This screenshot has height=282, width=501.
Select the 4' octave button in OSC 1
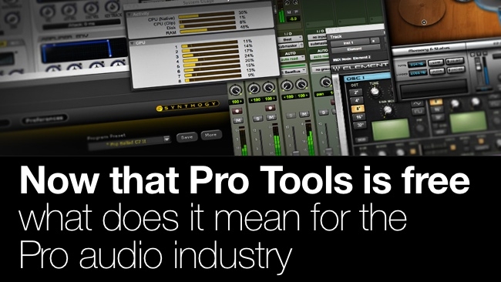tap(357, 101)
